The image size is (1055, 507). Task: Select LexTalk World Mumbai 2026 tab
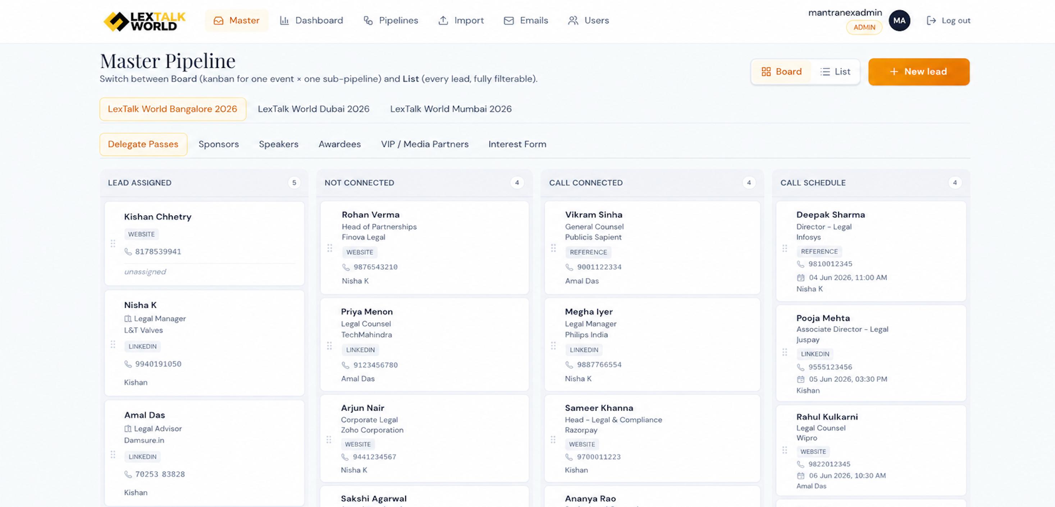click(451, 109)
